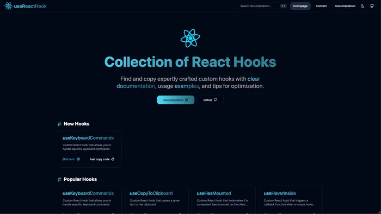The height and width of the screenshot is (214, 381).
Task: Click the hash icon beside Popular Hooks
Action: (59, 179)
